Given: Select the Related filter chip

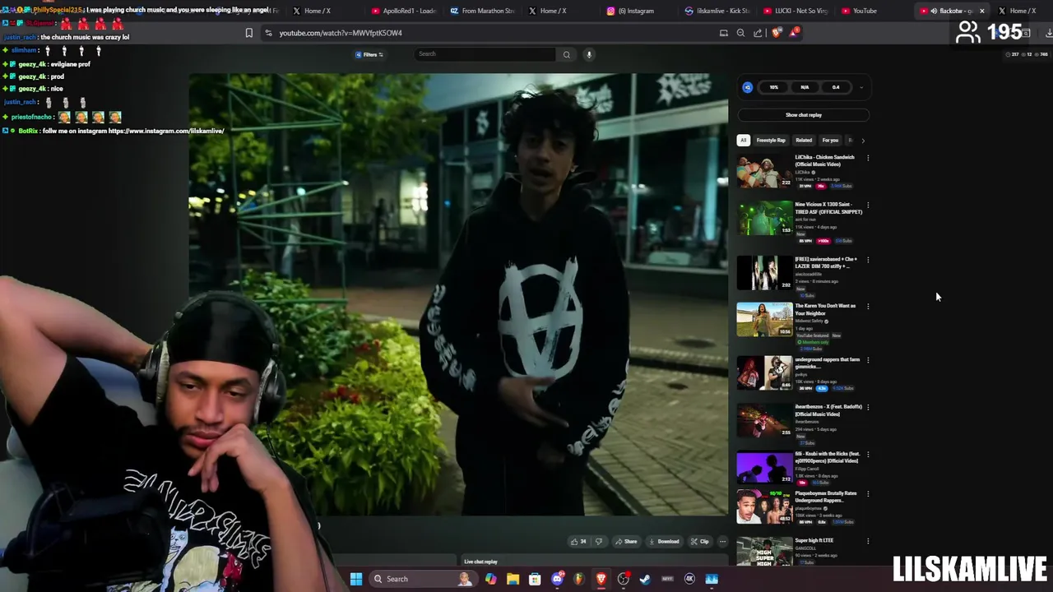Looking at the screenshot, I should click(804, 141).
